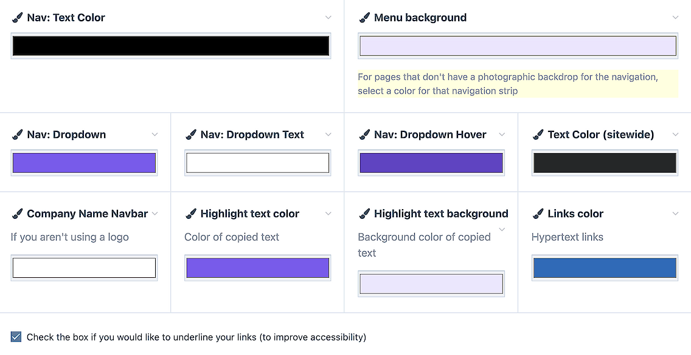691x355 pixels.
Task: Open the lavender Menu background color swatch
Action: coord(518,46)
